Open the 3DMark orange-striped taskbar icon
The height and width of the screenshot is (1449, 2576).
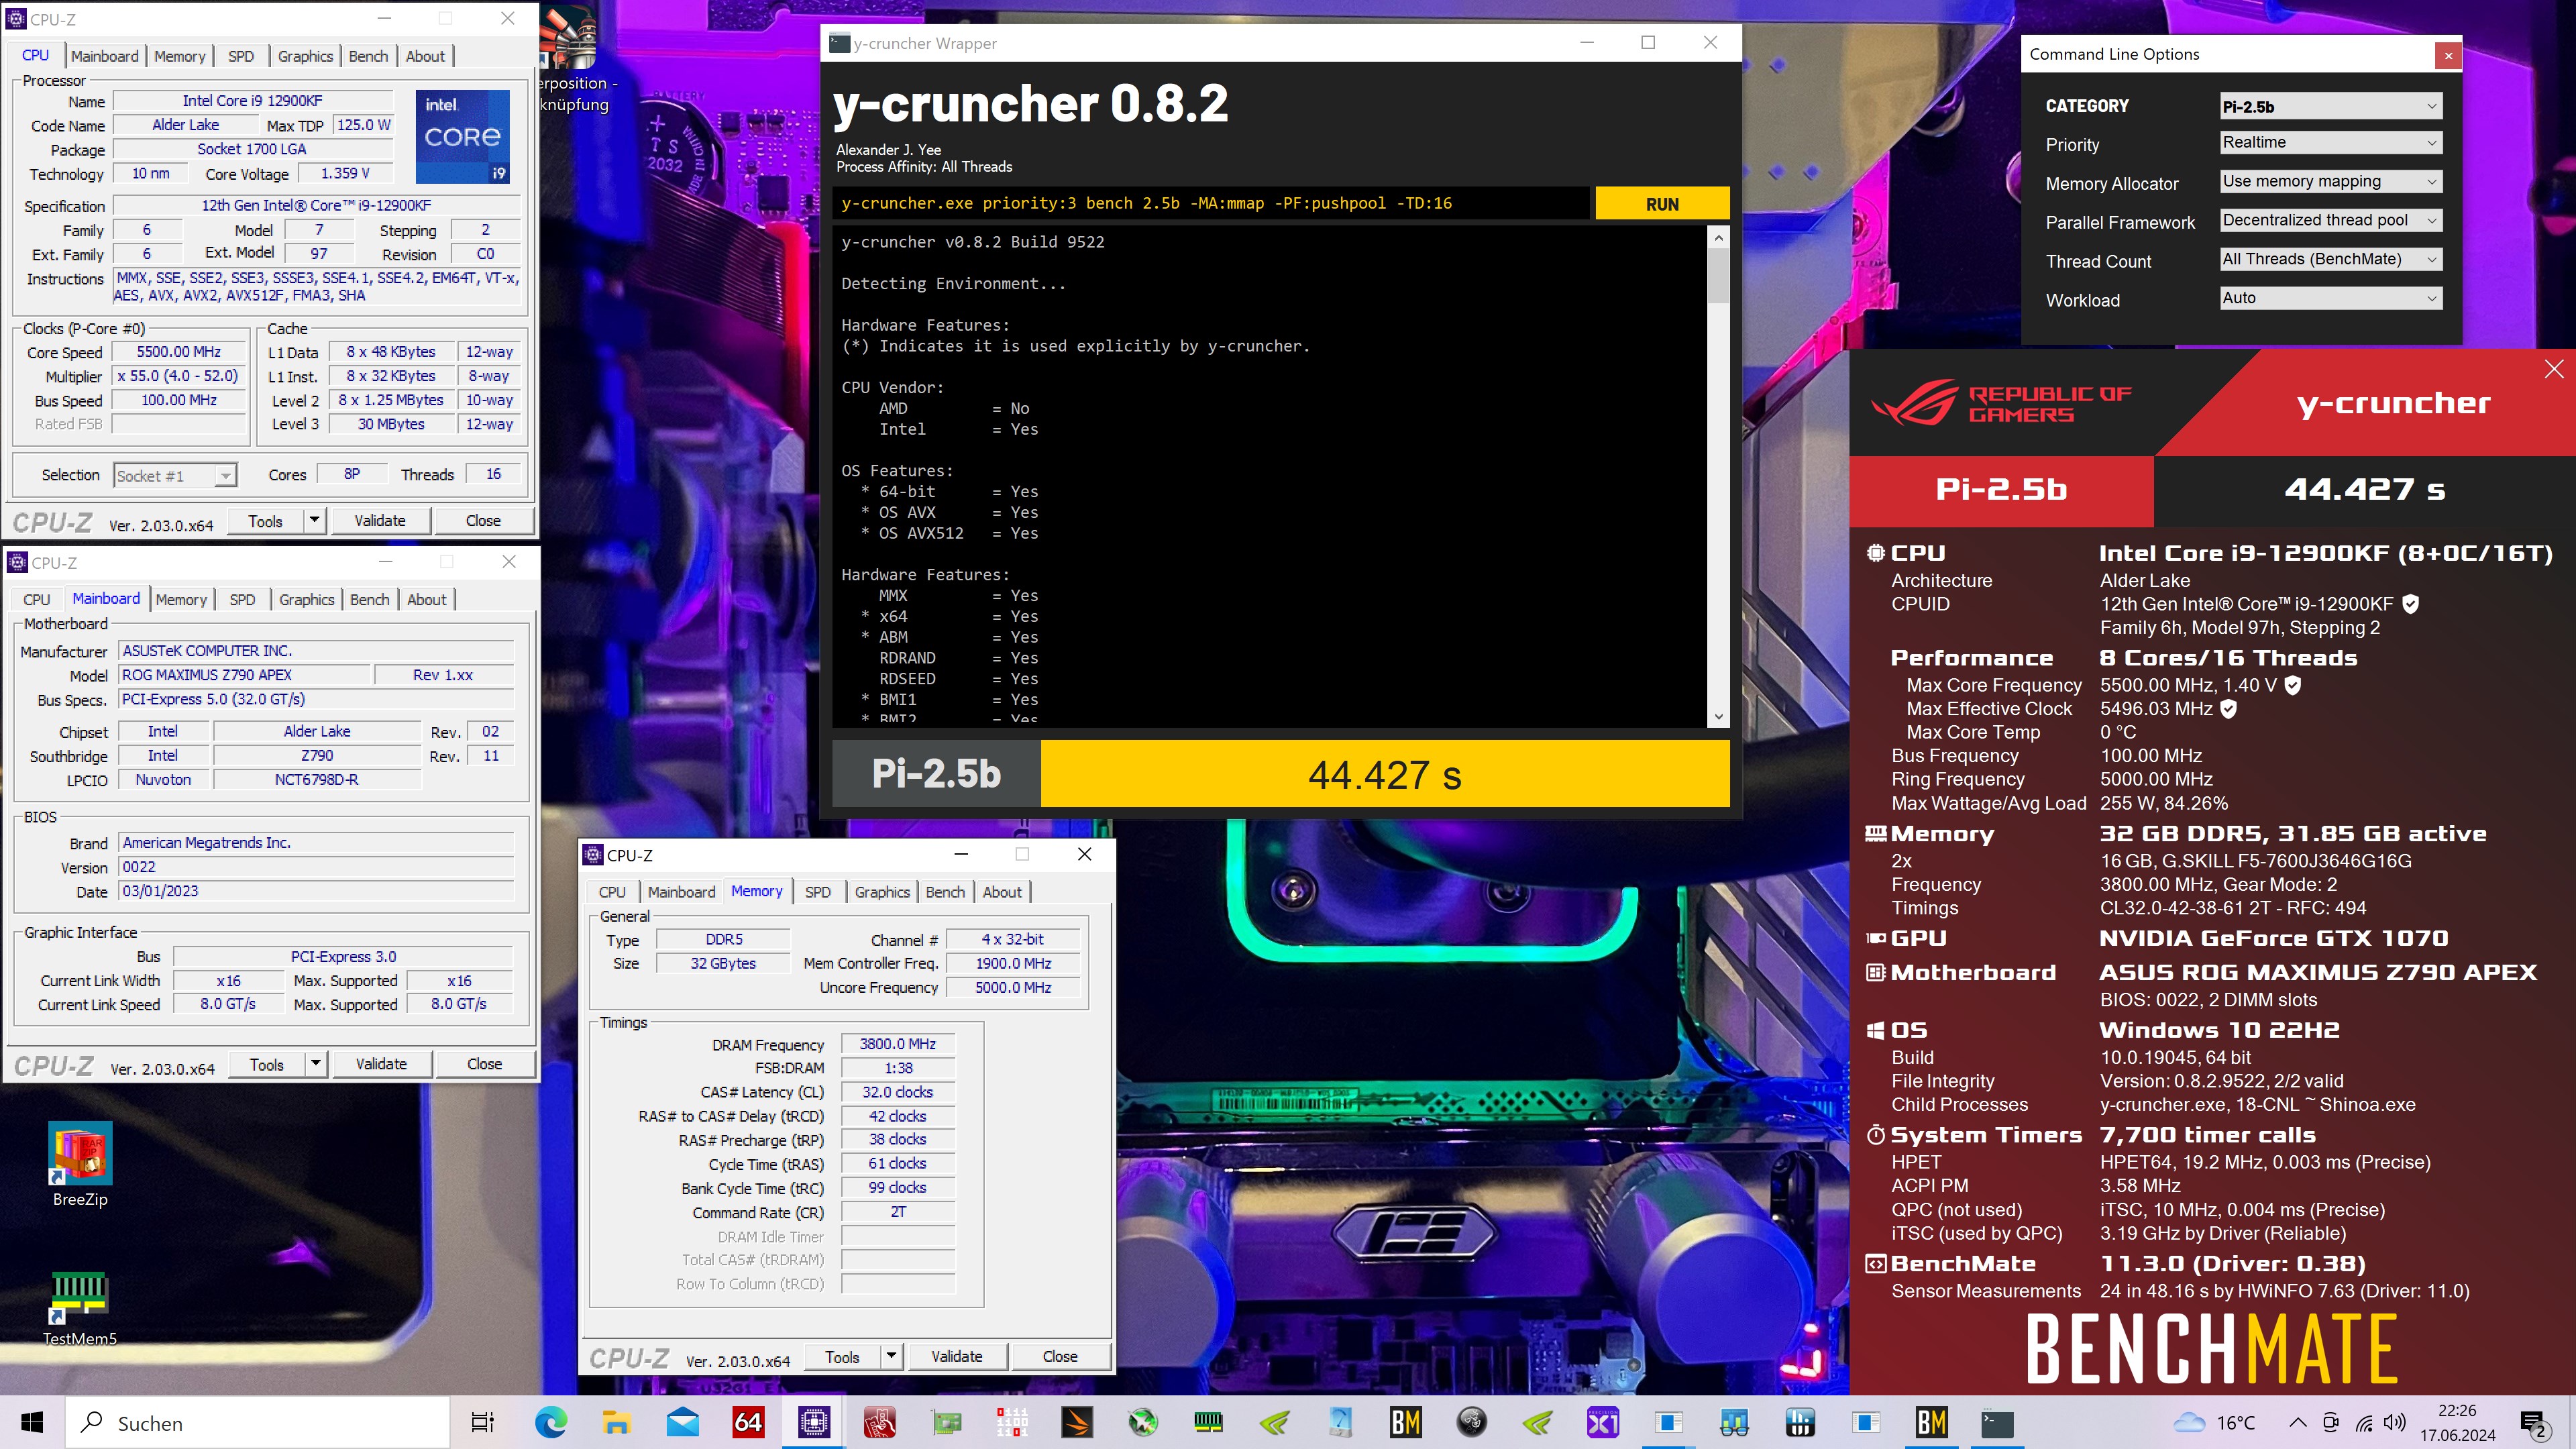click(x=1077, y=1422)
